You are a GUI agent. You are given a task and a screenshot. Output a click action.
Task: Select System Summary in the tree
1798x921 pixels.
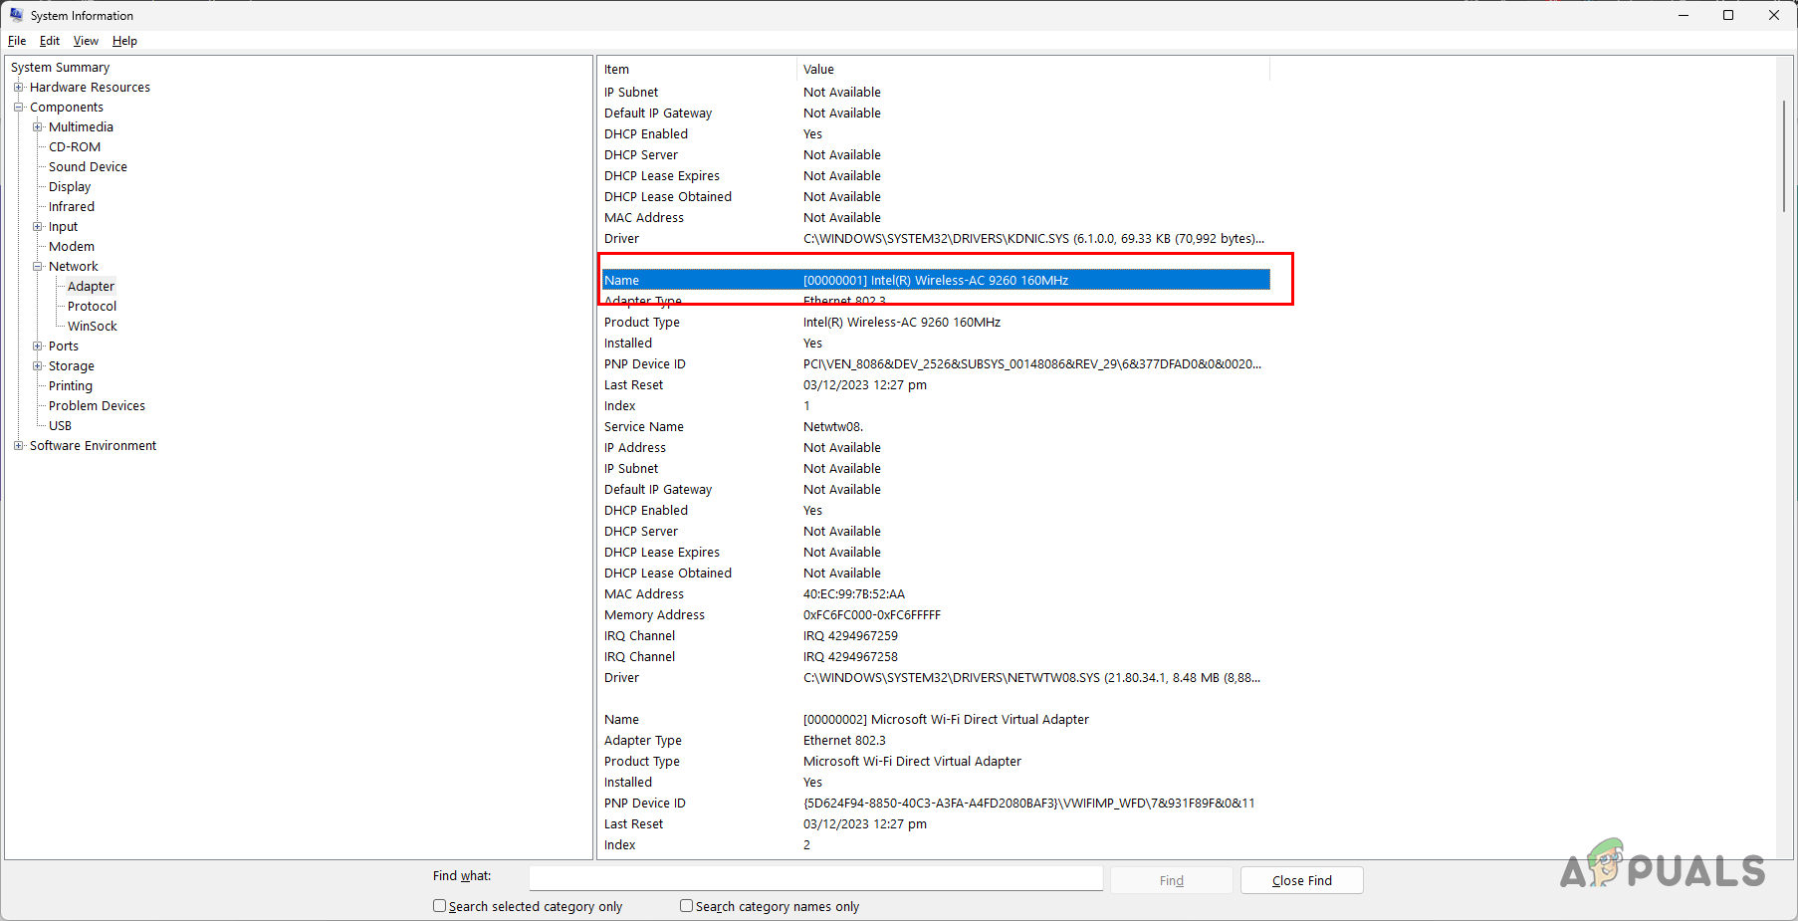click(61, 67)
